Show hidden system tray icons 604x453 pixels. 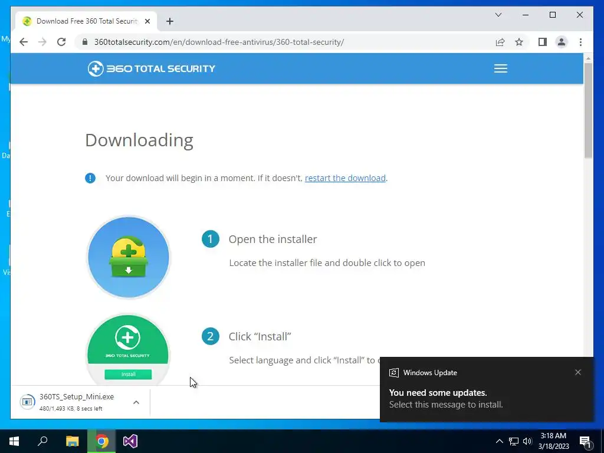point(499,441)
